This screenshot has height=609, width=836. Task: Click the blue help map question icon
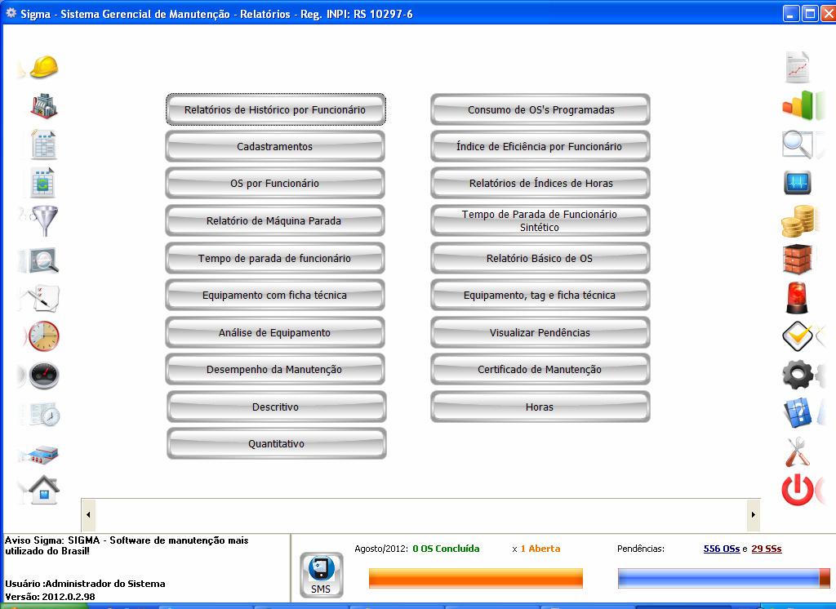(798, 413)
